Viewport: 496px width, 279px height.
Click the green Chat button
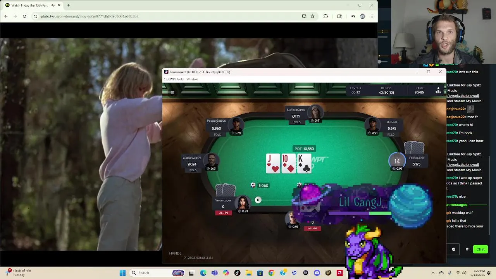click(480, 249)
